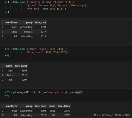The width and height of the screenshot is (132, 118).
Task: Select the 'hire_date' key in df1 code
Action: point(33,9)
